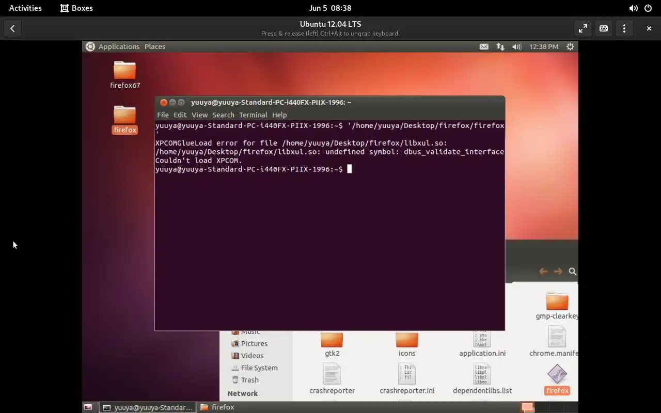
Task: Select the firefox executable in file manager
Action: [x=557, y=380]
